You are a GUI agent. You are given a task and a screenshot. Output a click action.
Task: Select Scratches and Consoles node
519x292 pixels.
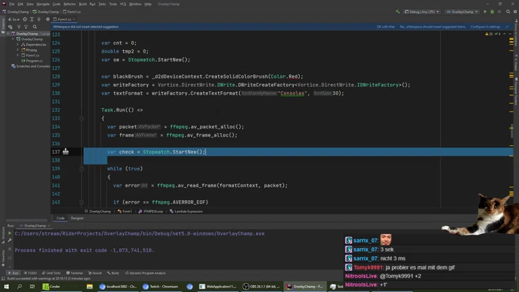[x=30, y=66]
